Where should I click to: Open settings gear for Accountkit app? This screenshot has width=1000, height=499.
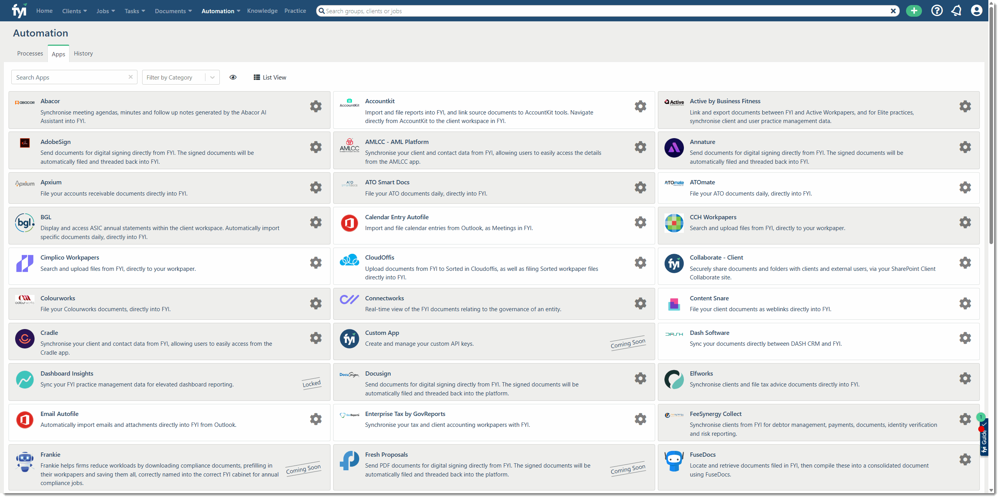[640, 106]
